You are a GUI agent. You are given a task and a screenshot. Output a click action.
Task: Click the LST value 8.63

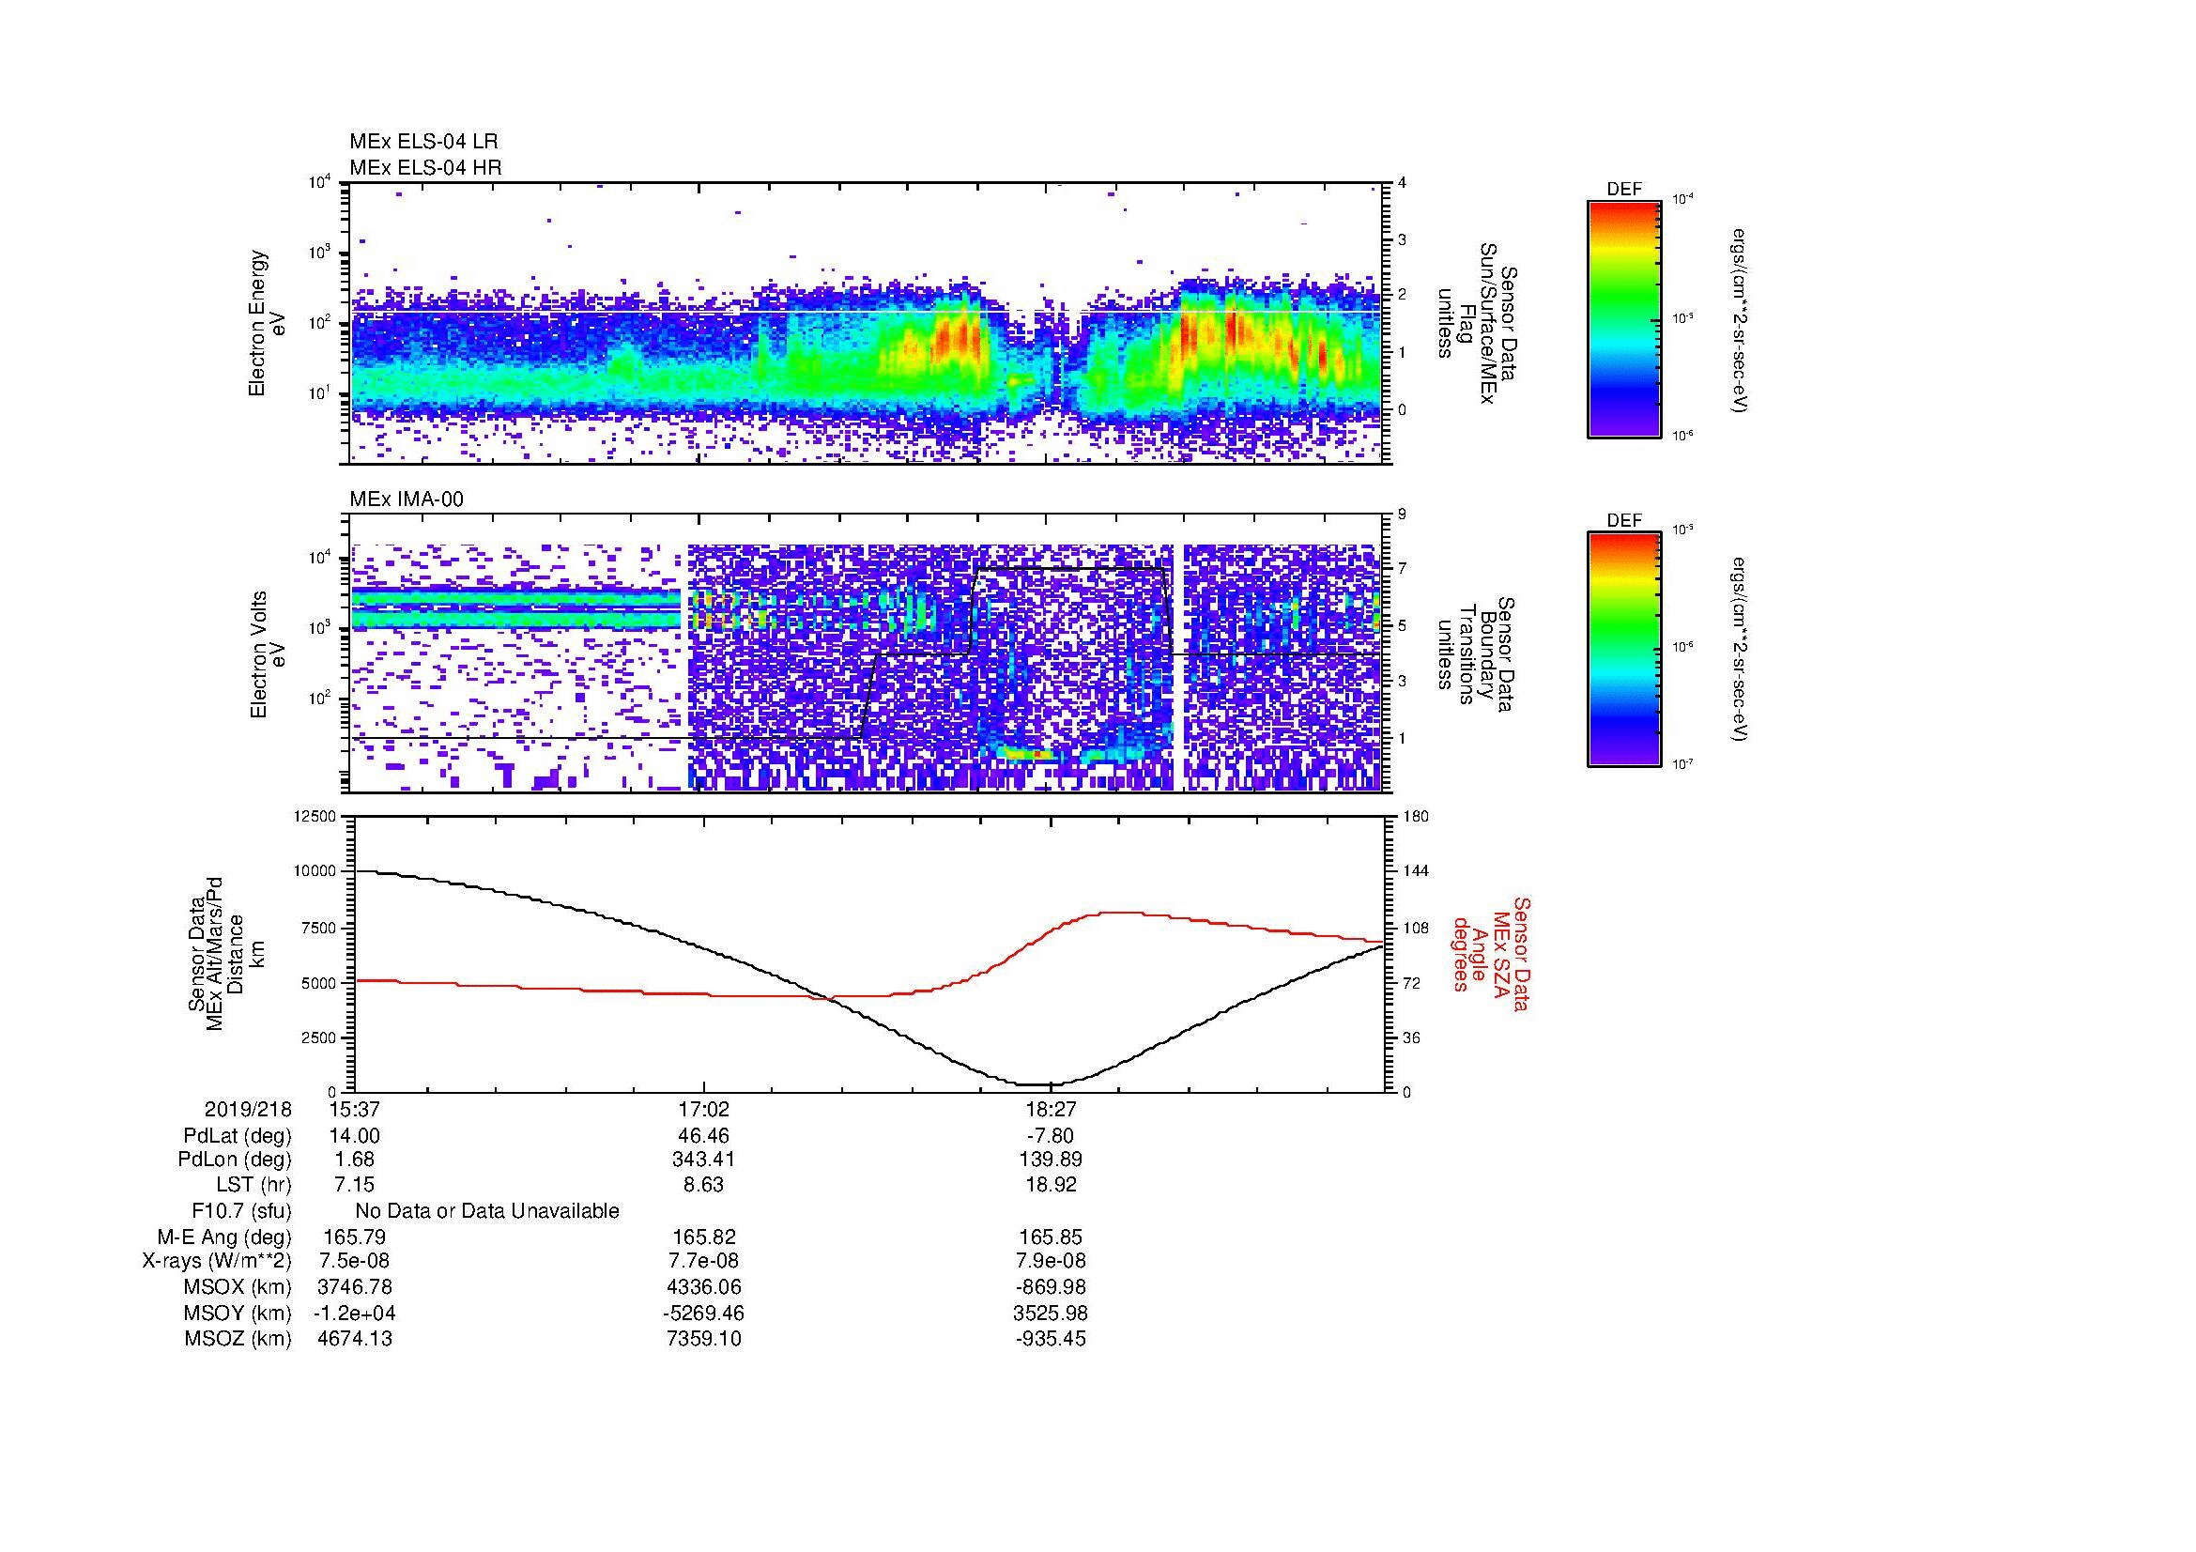tap(704, 1185)
